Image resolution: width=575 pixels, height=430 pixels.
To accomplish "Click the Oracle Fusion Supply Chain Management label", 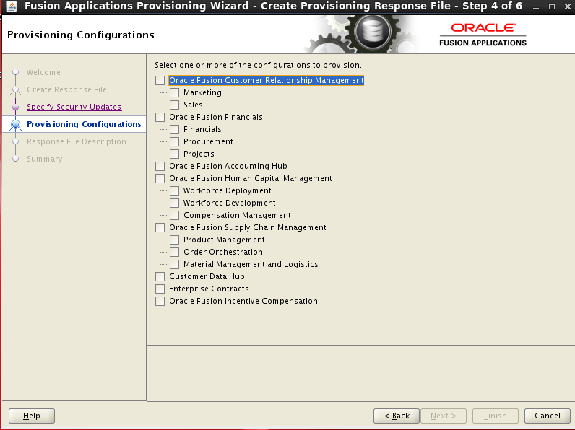I will coord(248,227).
